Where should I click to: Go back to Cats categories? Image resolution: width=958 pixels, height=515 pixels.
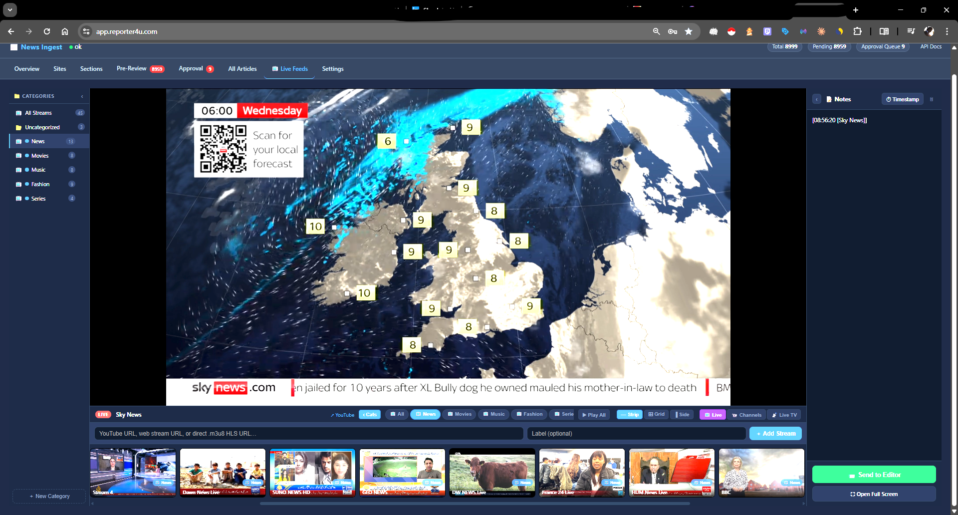click(x=370, y=415)
